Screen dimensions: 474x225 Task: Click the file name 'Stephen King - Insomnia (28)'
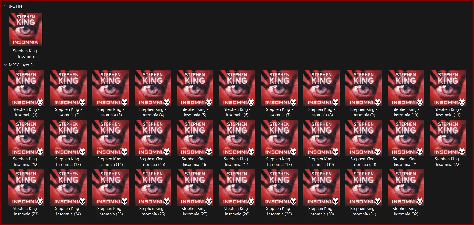coord(237,211)
